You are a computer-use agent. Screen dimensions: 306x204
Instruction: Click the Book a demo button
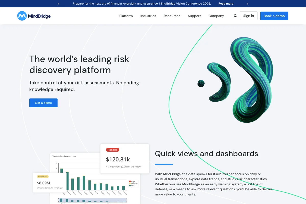(274, 16)
